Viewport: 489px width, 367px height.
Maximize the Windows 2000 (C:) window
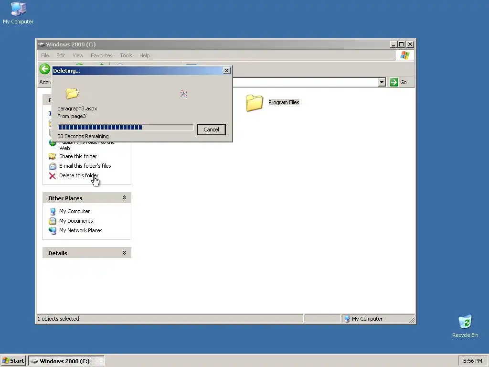pyautogui.click(x=402, y=44)
